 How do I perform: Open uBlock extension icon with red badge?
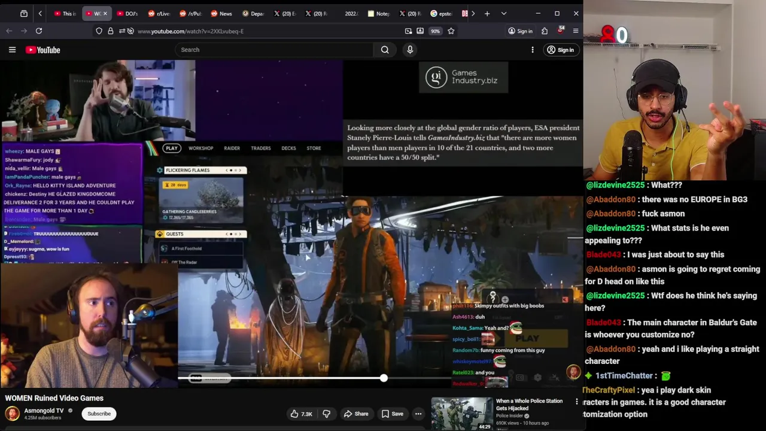coord(561,30)
